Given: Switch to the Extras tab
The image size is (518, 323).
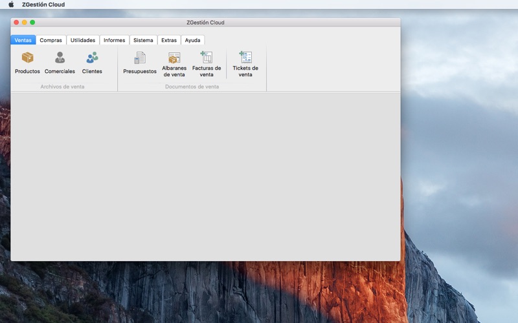Looking at the screenshot, I should 169,40.
